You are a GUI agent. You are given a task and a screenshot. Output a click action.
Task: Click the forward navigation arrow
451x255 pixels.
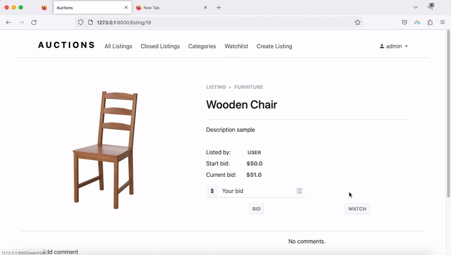(21, 22)
